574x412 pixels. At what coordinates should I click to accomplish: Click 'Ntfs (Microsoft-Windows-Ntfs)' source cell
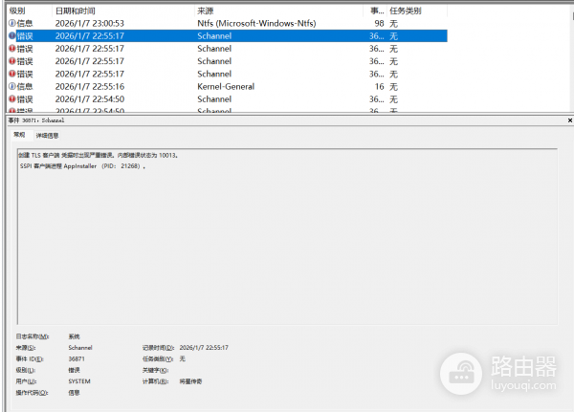[x=256, y=23]
